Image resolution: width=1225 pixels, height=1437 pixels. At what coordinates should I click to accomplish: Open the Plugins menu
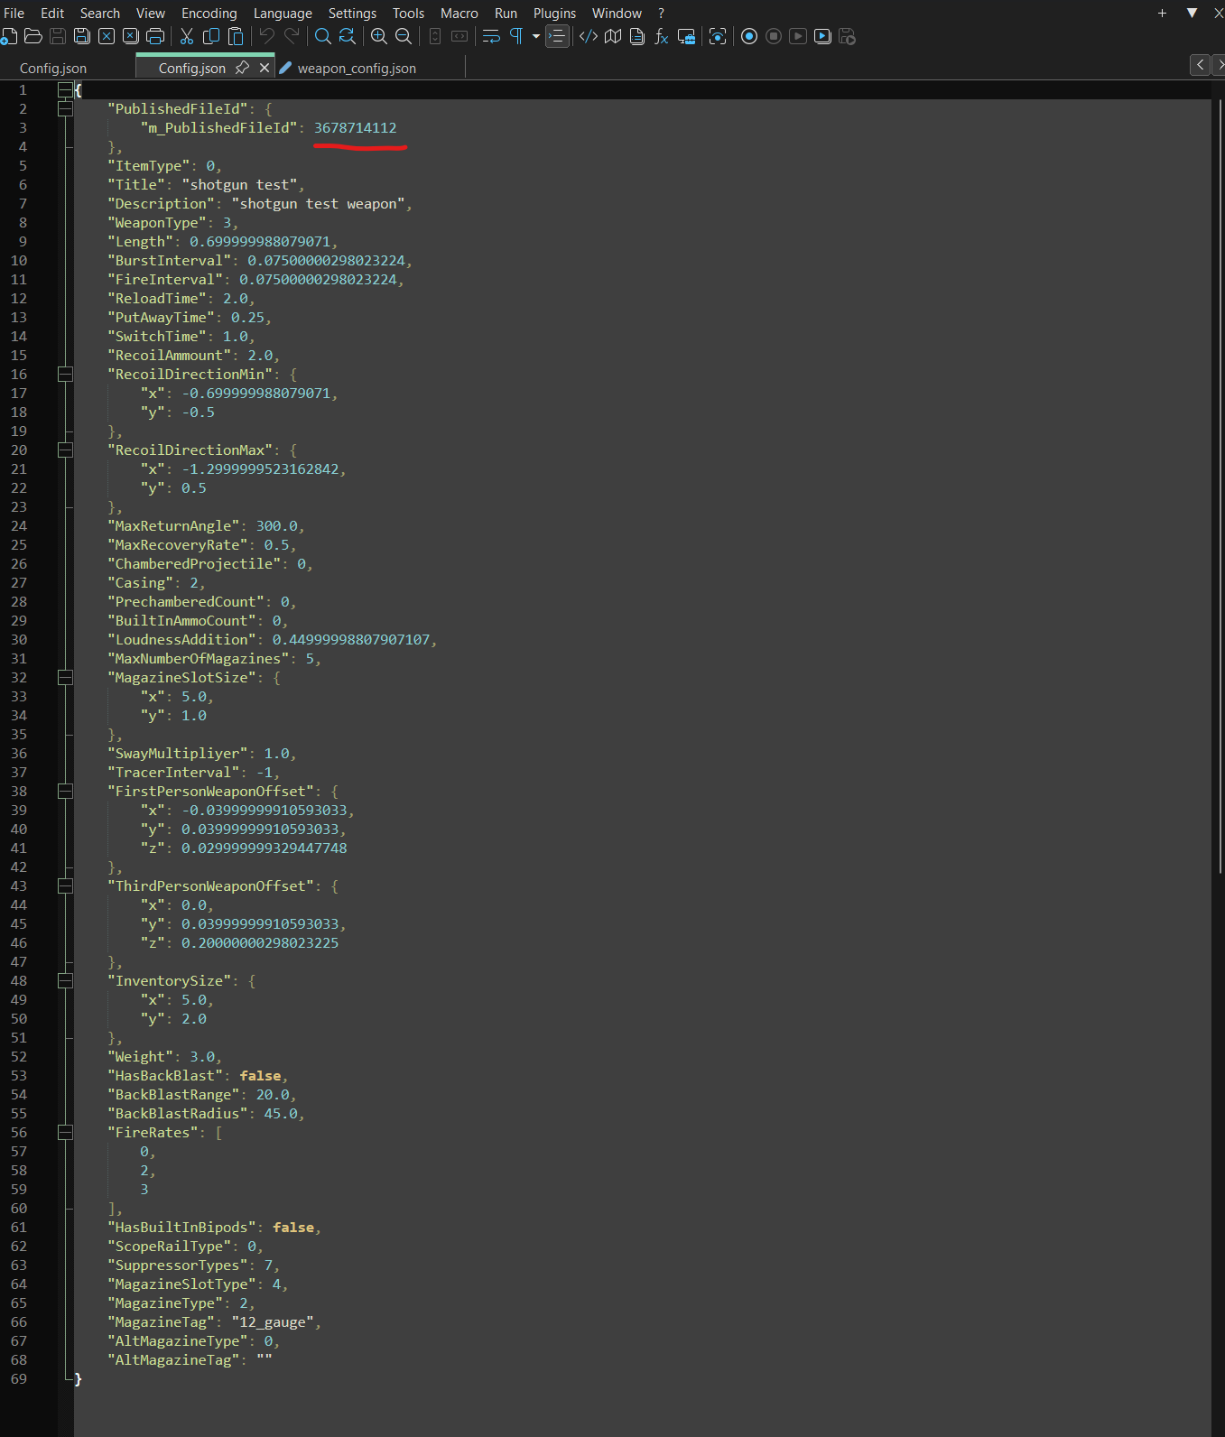[x=554, y=13]
